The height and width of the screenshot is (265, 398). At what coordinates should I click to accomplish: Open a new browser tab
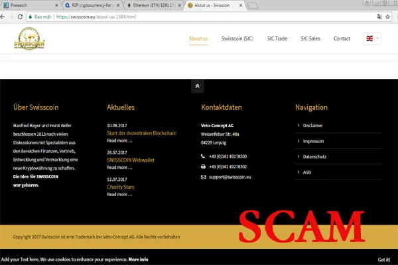(253, 5)
